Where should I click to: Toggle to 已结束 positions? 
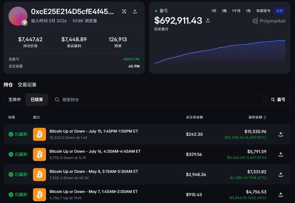(x=37, y=100)
